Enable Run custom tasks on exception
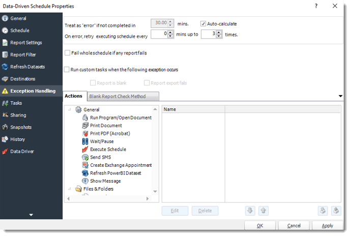 pyautogui.click(x=67, y=70)
